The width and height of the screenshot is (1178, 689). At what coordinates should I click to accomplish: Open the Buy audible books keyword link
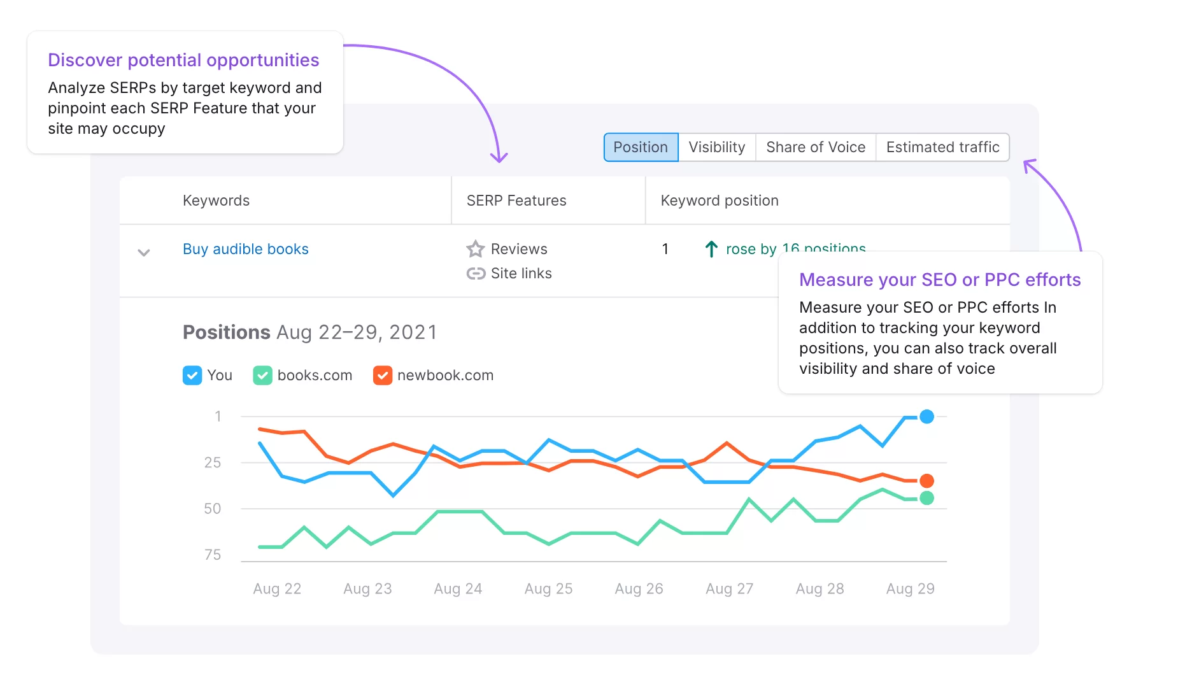click(x=245, y=249)
